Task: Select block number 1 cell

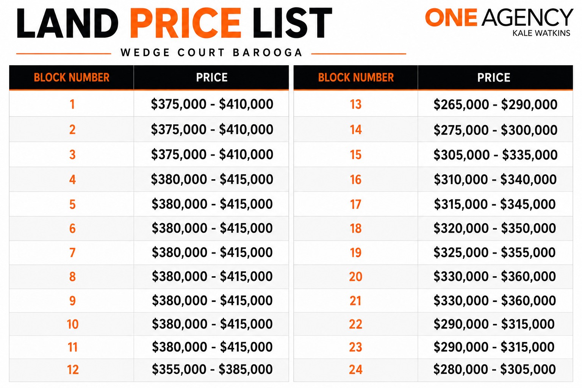Action: pyautogui.click(x=72, y=104)
